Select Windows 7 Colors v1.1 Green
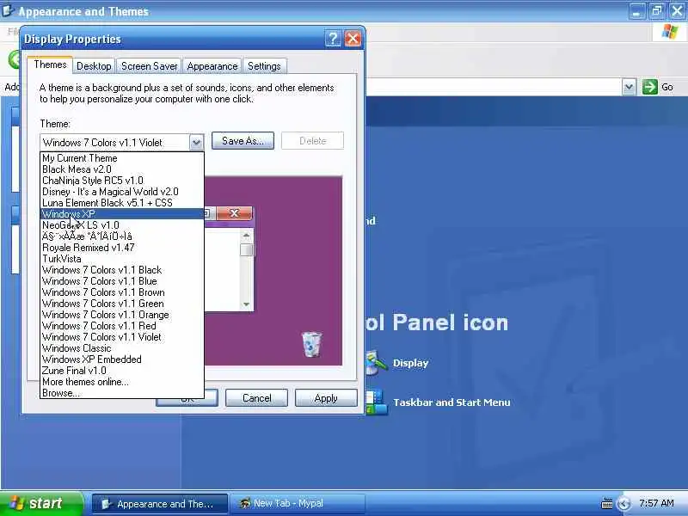 point(122,304)
